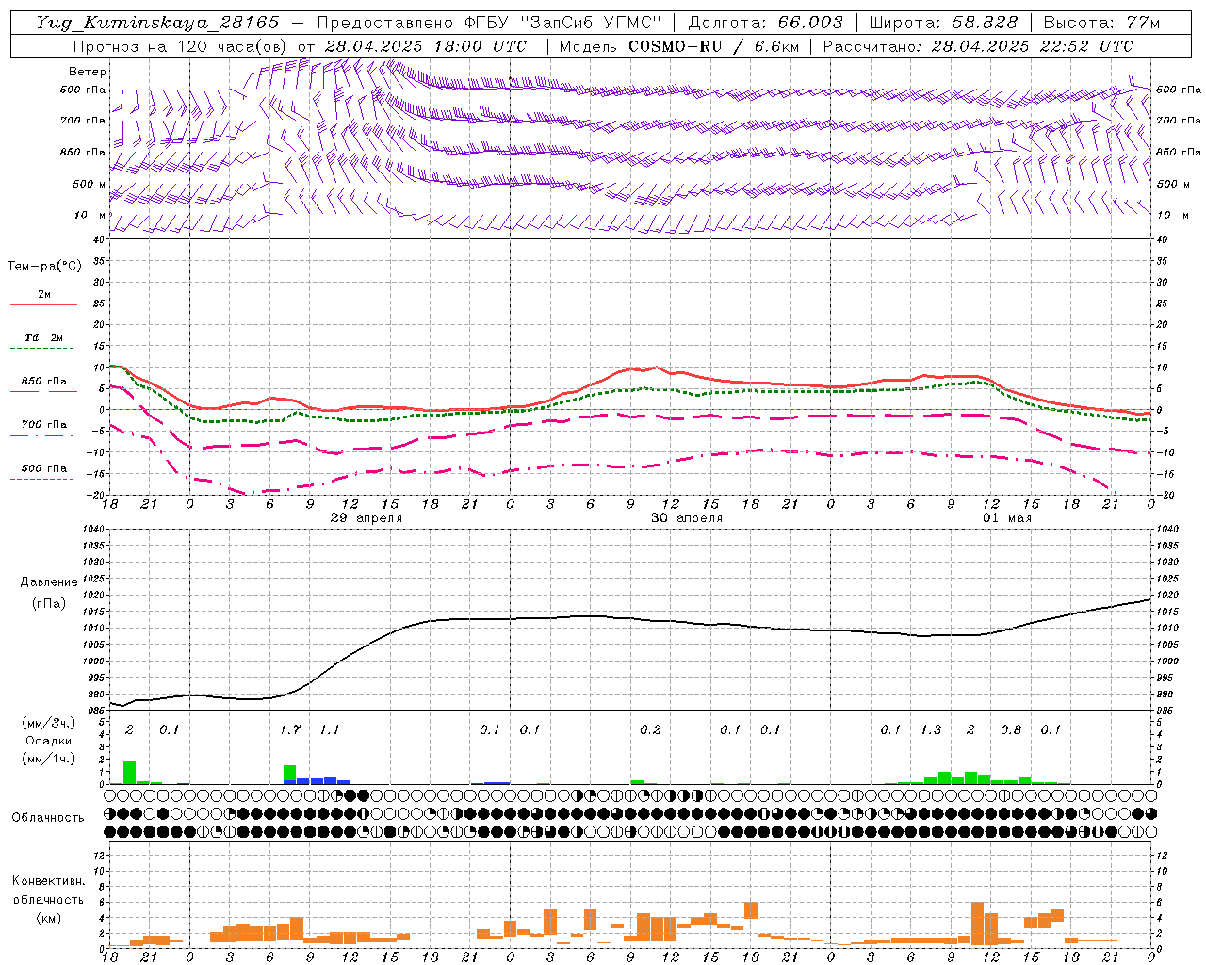This screenshot has width=1206, height=965.
Task: Click the 'Ветер' wind panel label
Action: (88, 72)
